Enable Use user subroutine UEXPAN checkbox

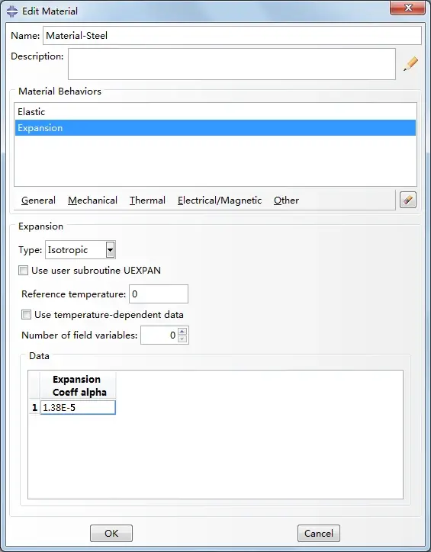click(23, 271)
